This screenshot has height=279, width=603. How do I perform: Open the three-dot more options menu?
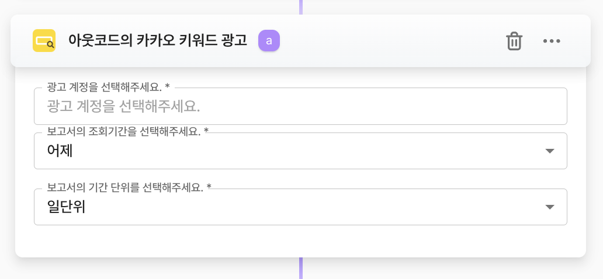(552, 41)
